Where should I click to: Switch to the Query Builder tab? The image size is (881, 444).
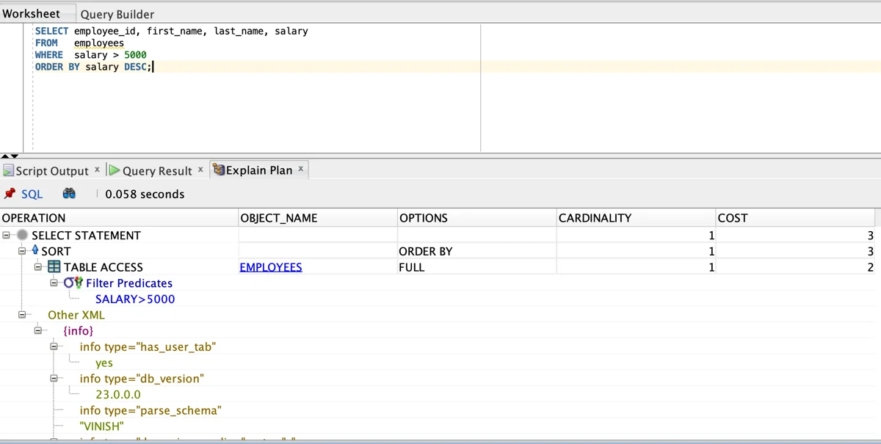click(117, 14)
